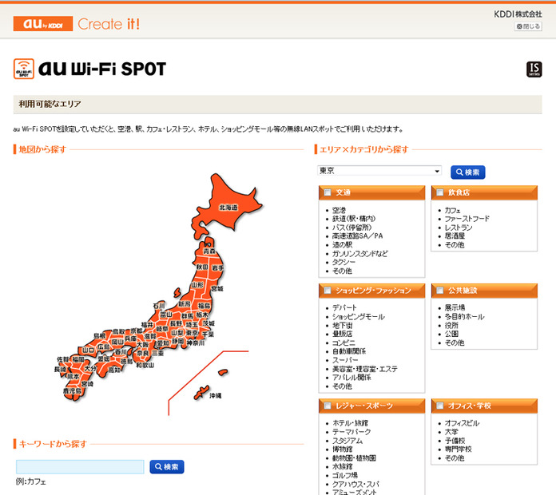Check the ショッピング・ファッション checkbox

(328, 291)
